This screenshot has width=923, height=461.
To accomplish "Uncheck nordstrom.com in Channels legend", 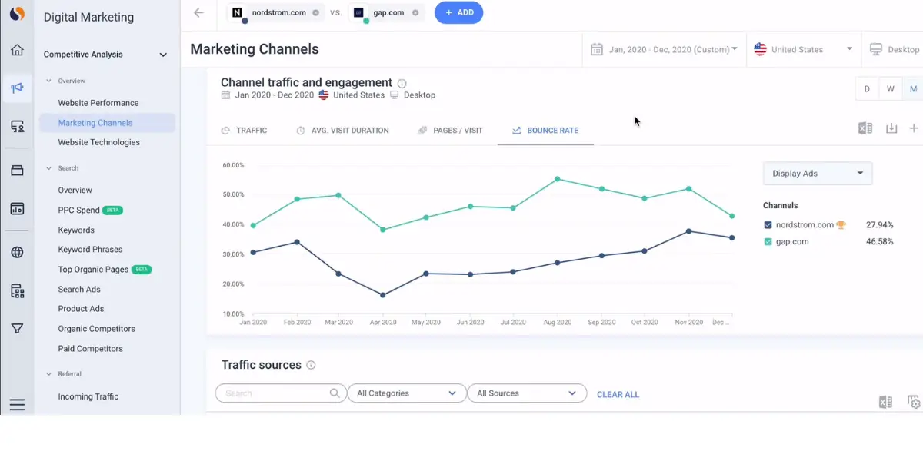I will click(768, 225).
